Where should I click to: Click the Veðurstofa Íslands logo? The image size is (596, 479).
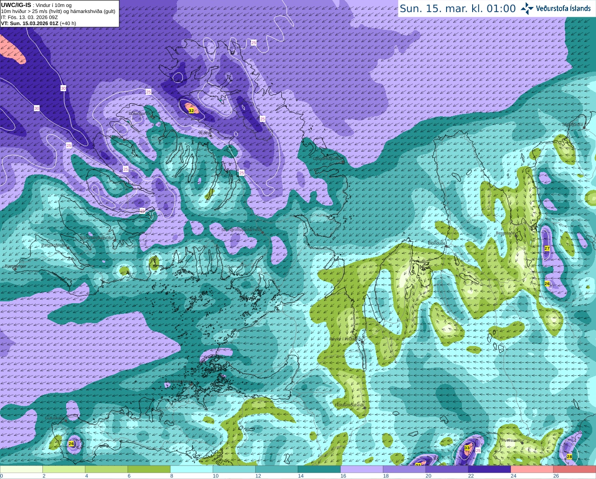click(x=555, y=8)
